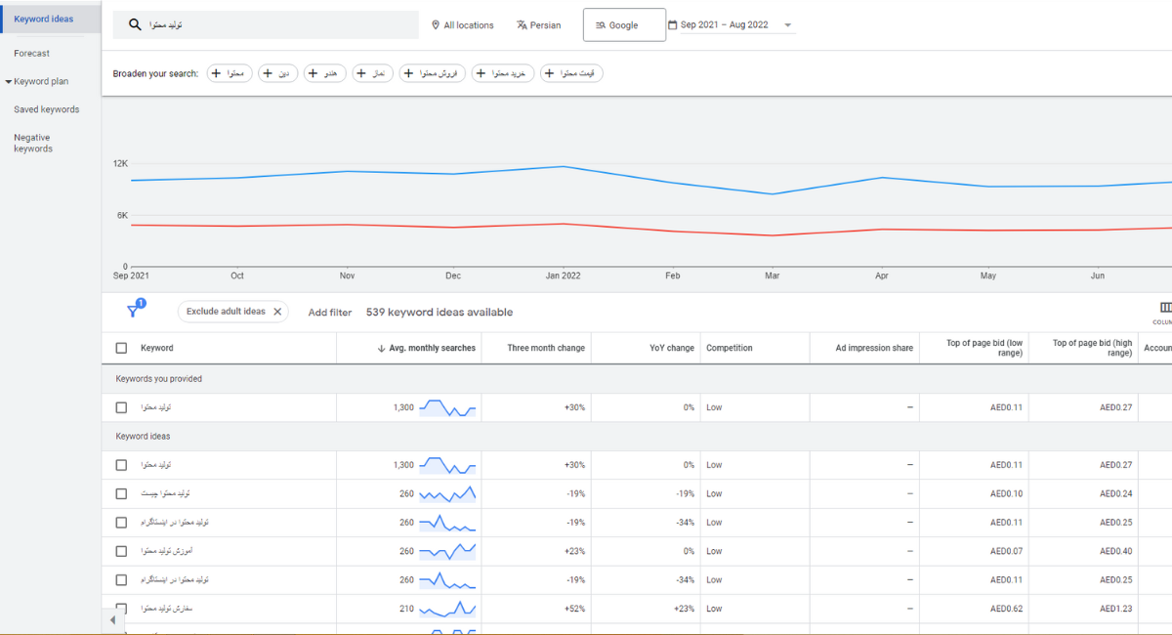The height and width of the screenshot is (635, 1172).
Task: Click the AED0.24 high range bid value
Action: pyautogui.click(x=1116, y=493)
